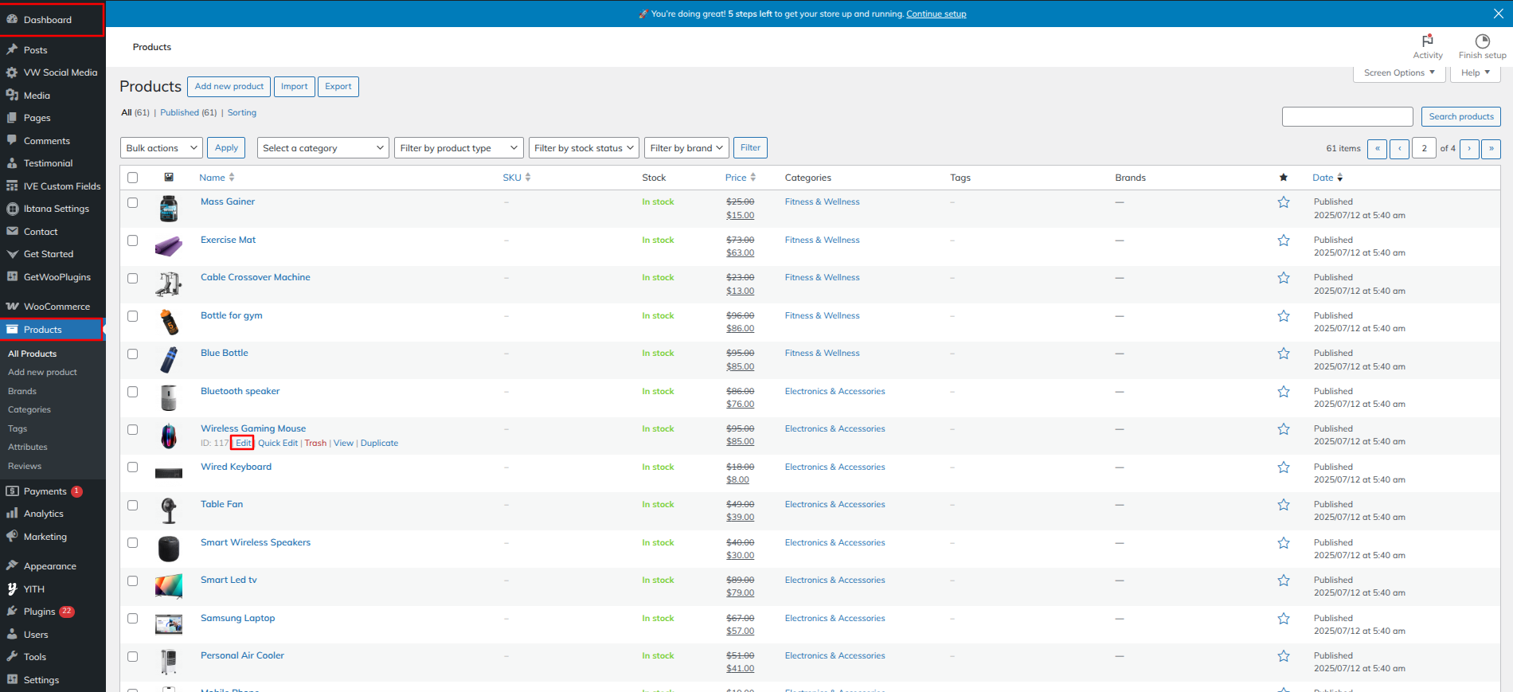Expand the Select a category dropdown
Image resolution: width=1513 pixels, height=692 pixels.
pos(323,148)
